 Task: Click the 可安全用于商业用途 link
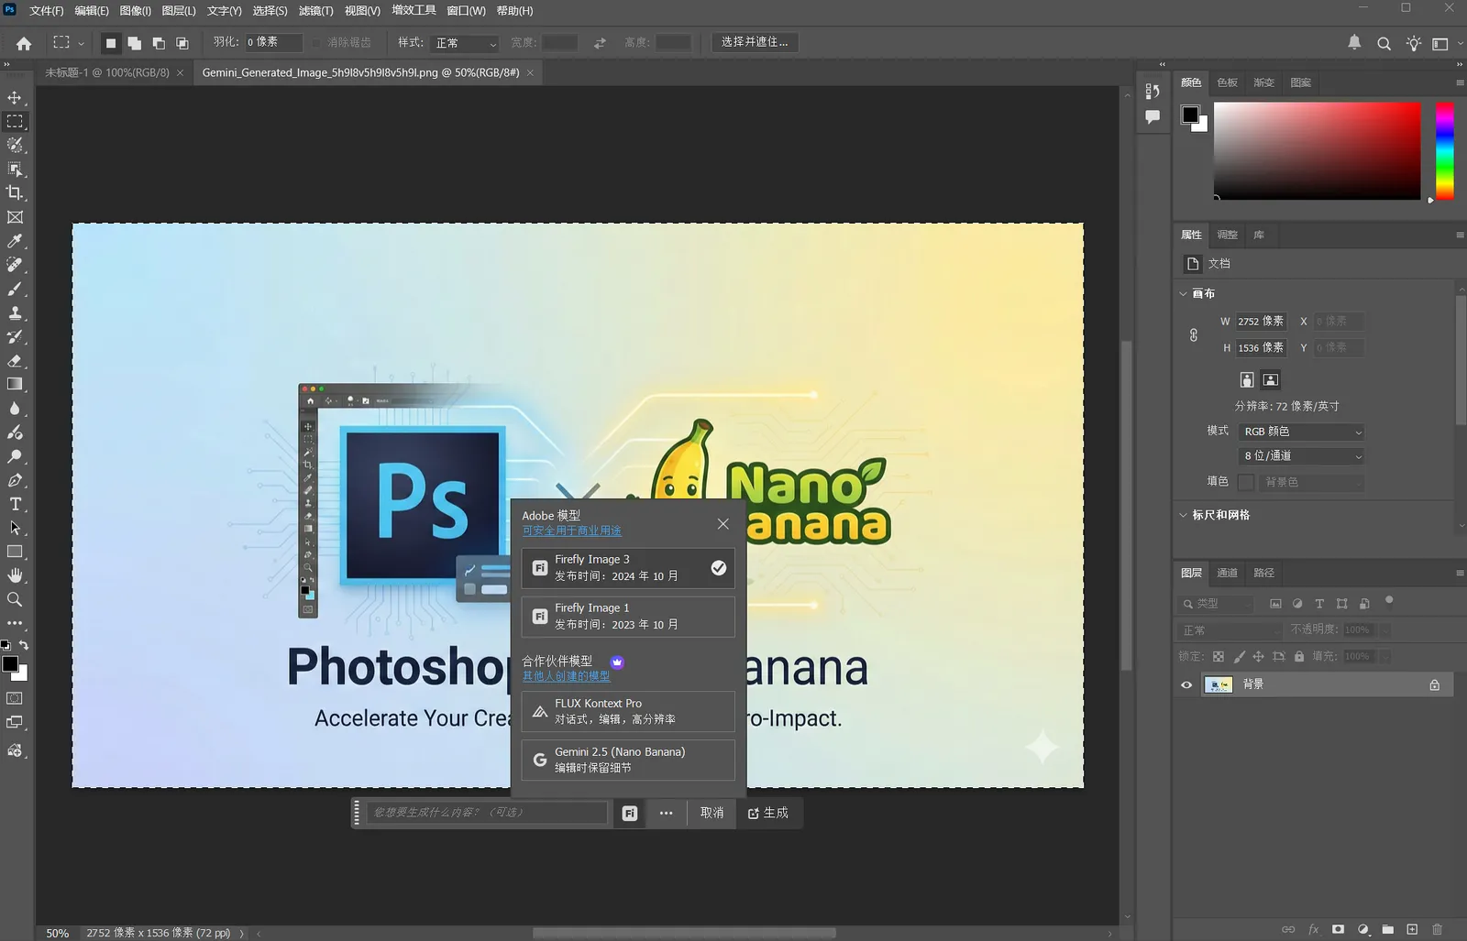[570, 531]
